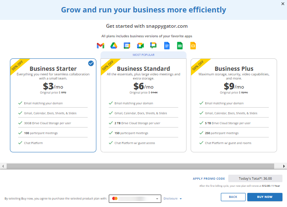
Task: Click the Business Standard plan title
Action: pos(143,69)
